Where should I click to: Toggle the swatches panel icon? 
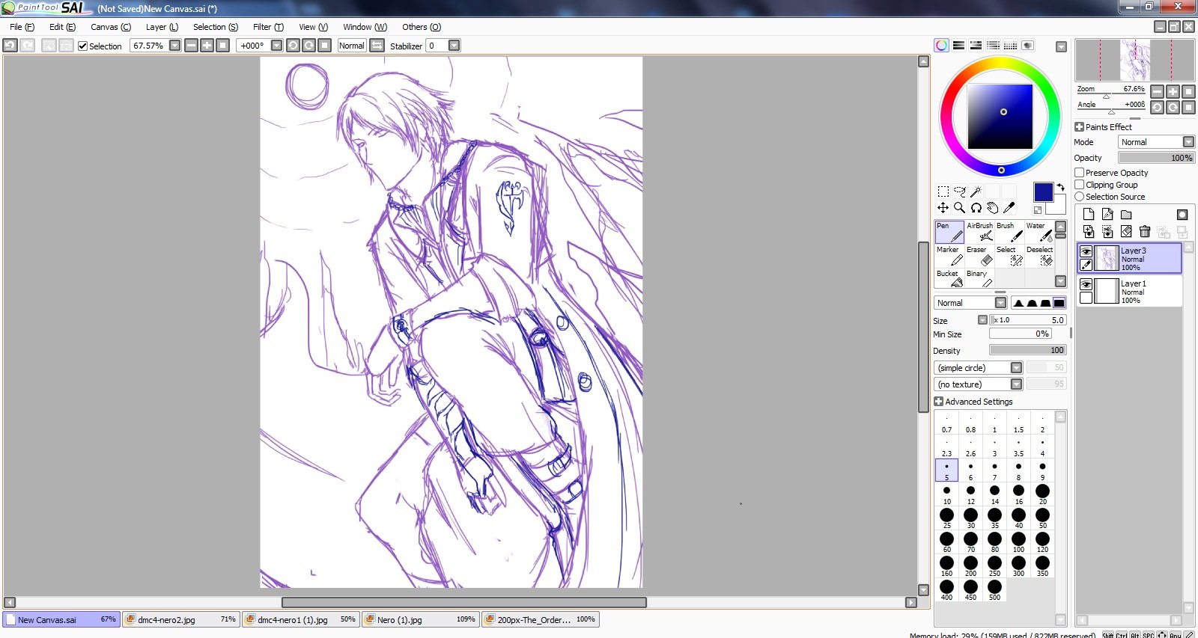tap(1010, 46)
